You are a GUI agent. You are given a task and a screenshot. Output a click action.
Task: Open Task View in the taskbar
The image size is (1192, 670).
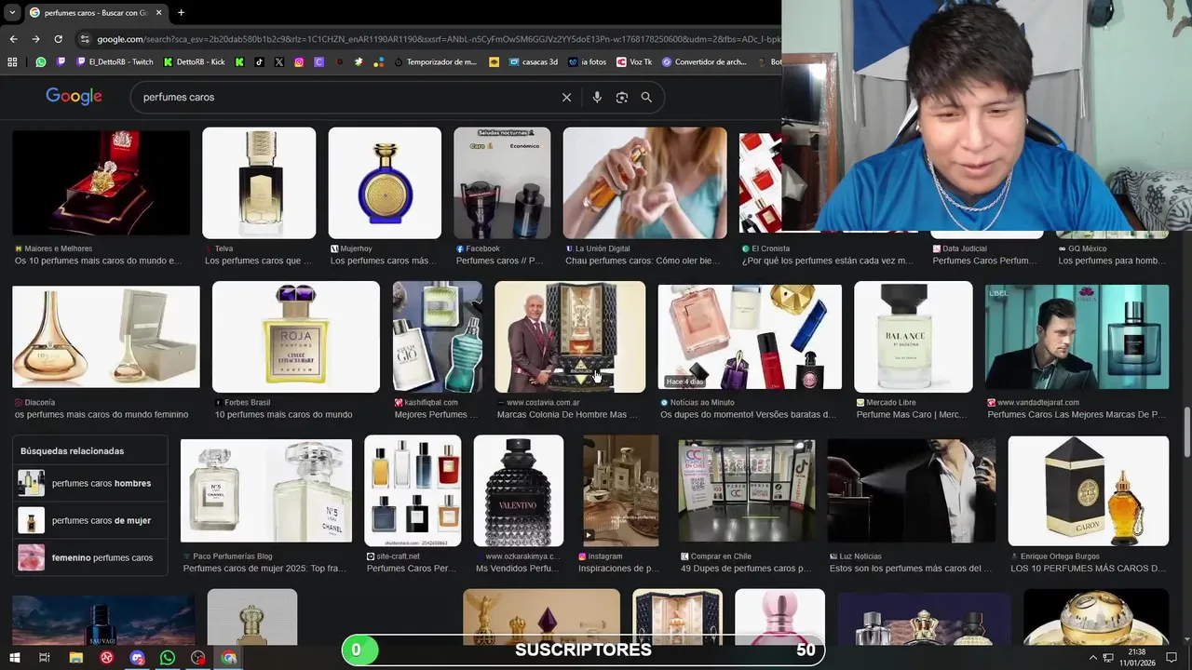coord(44,658)
